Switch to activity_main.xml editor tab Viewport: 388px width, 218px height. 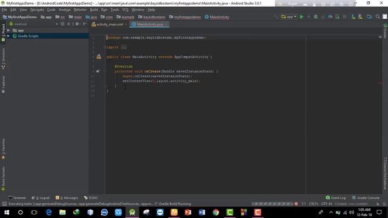click(x=109, y=24)
